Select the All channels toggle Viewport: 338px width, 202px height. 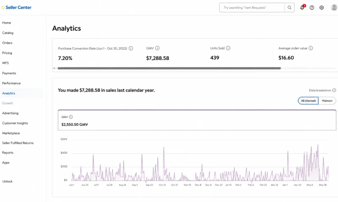(x=308, y=101)
